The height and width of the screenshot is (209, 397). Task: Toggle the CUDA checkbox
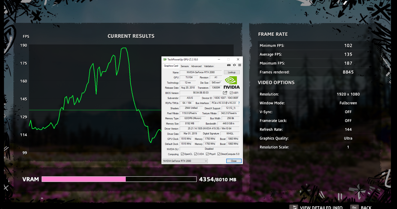tap(195, 154)
